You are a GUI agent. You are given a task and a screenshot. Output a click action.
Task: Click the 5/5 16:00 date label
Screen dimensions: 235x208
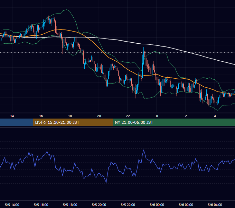pos(41,205)
